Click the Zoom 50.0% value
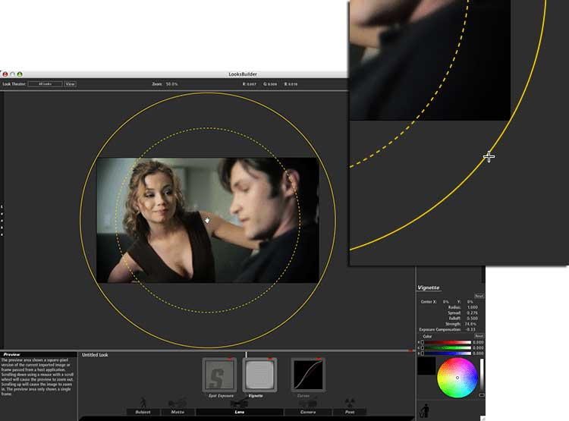 (x=172, y=84)
